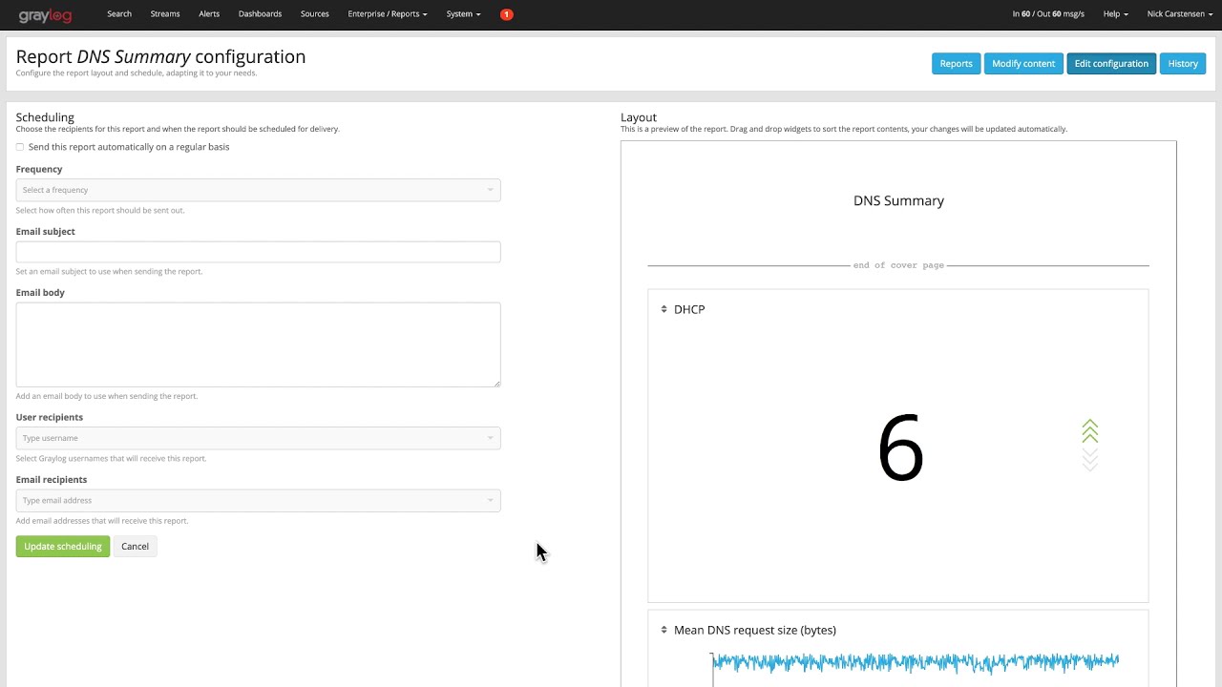Click the Graylog logo
The height and width of the screenshot is (687, 1222).
(45, 14)
